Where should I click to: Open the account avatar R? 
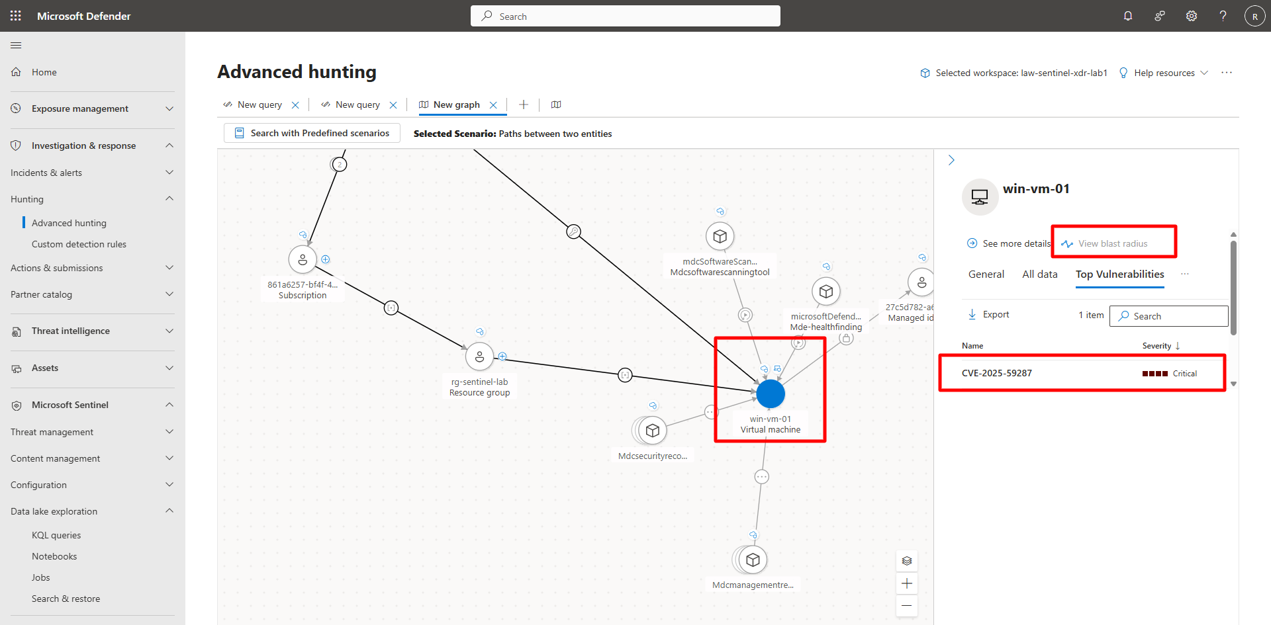point(1255,16)
